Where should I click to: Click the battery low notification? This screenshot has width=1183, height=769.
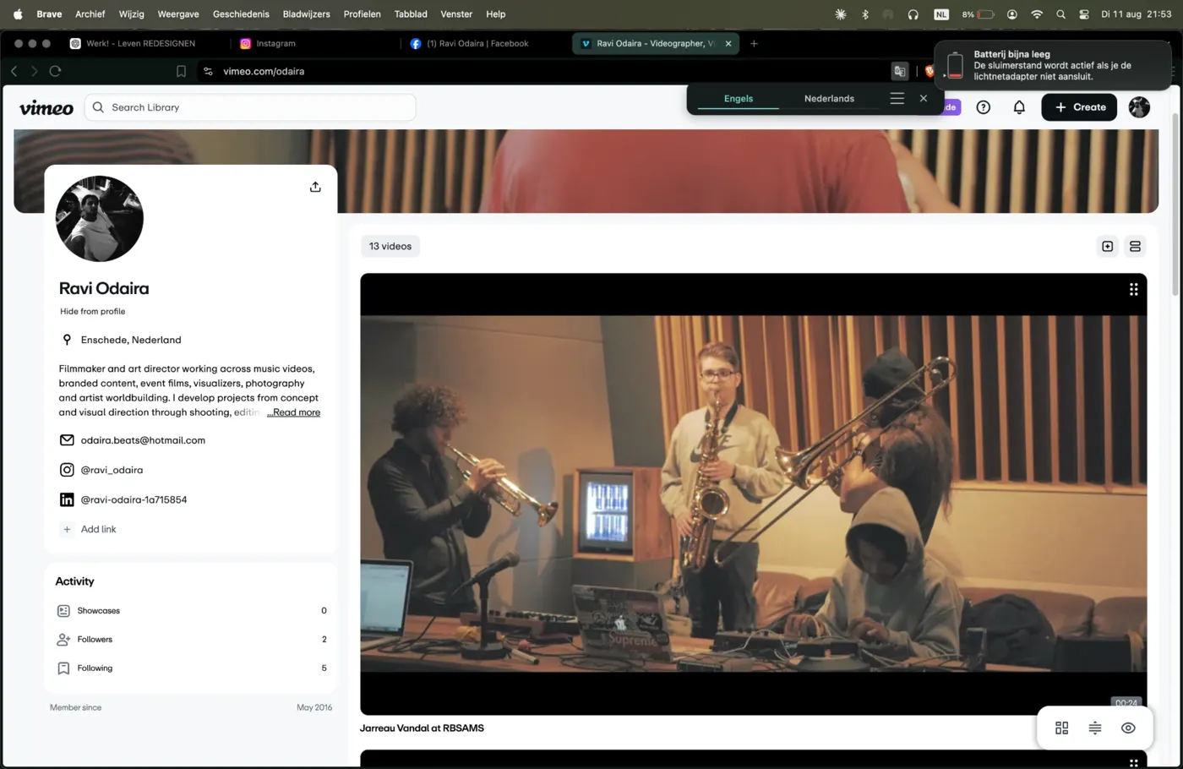tap(1052, 65)
